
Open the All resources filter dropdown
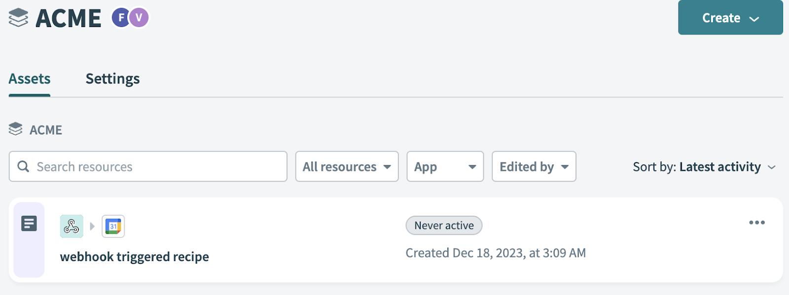pyautogui.click(x=346, y=166)
